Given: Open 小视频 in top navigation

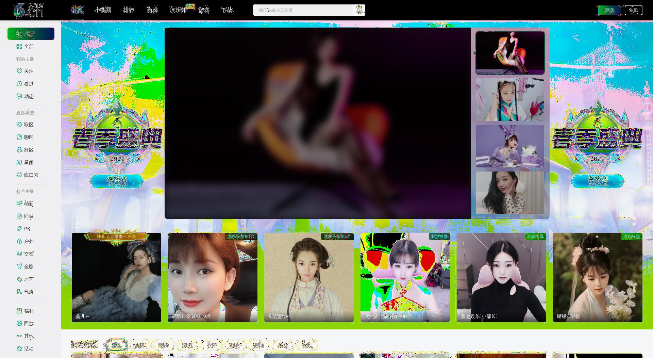Looking at the screenshot, I should 103,10.
